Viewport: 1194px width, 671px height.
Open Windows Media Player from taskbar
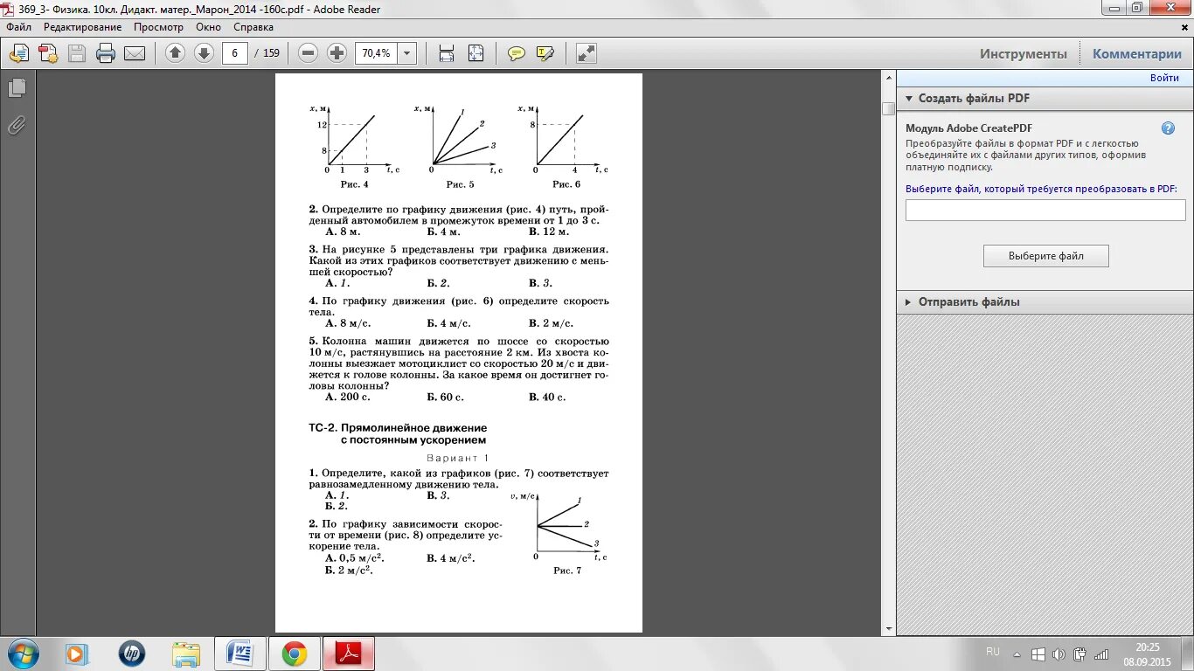[78, 654]
